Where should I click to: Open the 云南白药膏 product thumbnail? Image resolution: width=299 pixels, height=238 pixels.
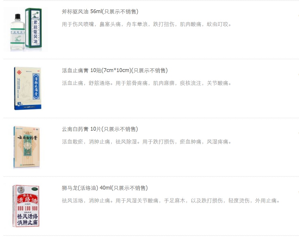point(27,147)
